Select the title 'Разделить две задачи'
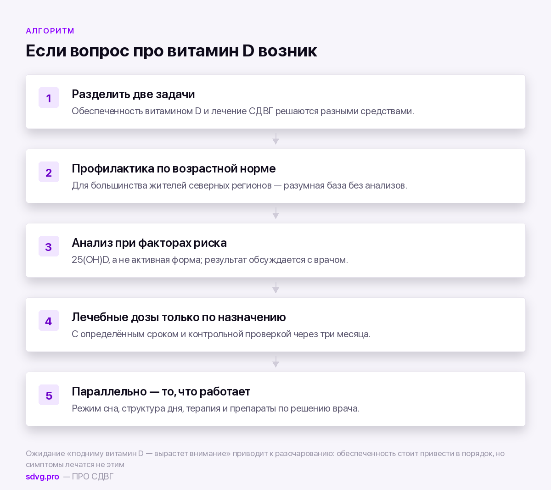Screen dimensions: 551x490 click(x=133, y=94)
